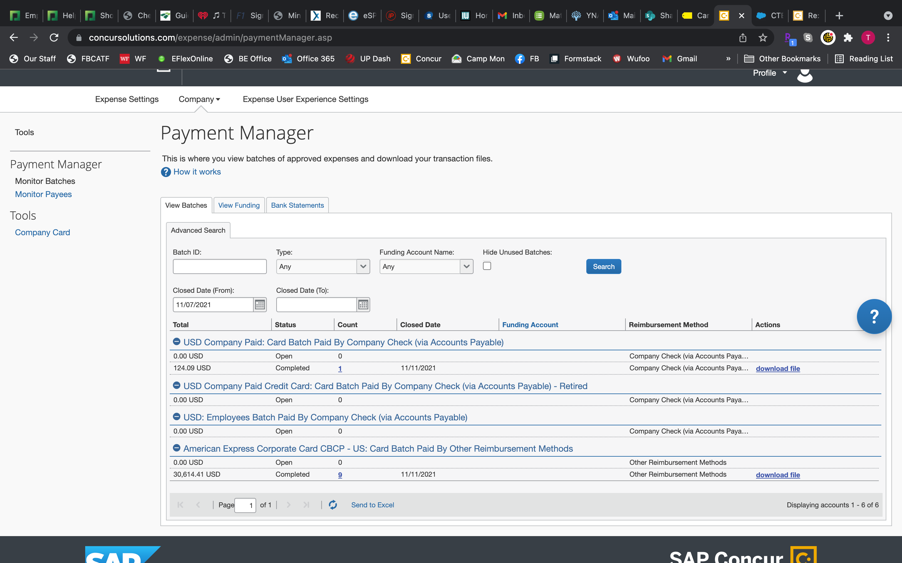Viewport: 902px width, 563px height.
Task: Click the calendar icon for Closed Date To
Action: (362, 304)
